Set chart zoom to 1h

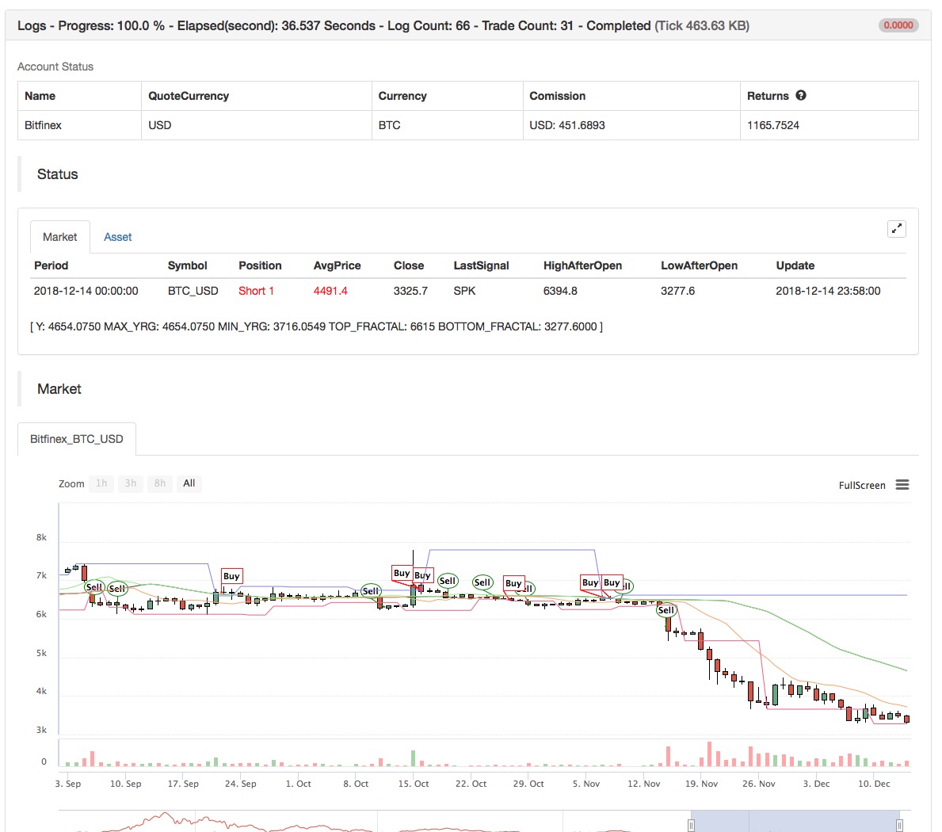point(101,483)
